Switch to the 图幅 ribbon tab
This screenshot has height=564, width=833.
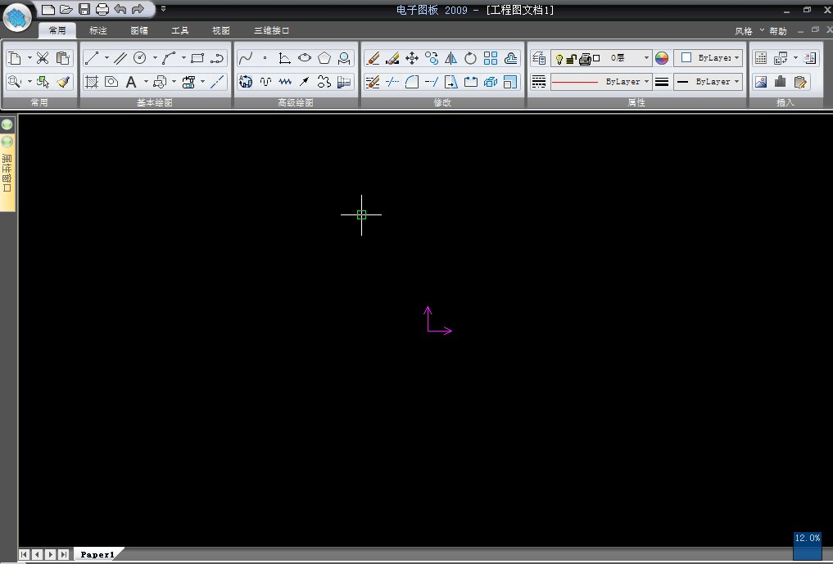[x=139, y=30]
